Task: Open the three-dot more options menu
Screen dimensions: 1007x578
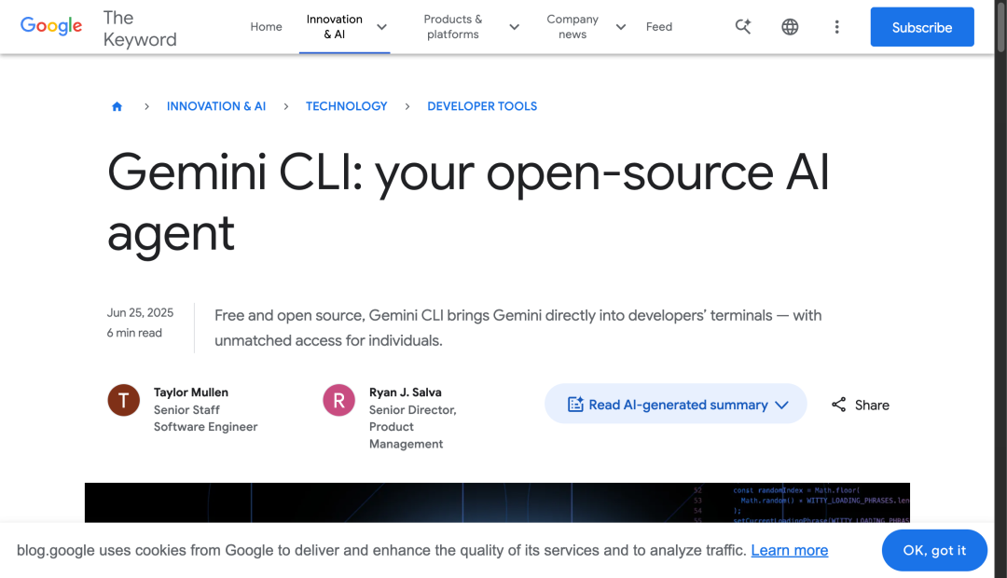Action: (836, 27)
